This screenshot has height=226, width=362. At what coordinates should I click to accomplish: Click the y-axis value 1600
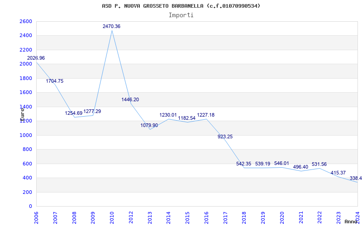point(26,93)
